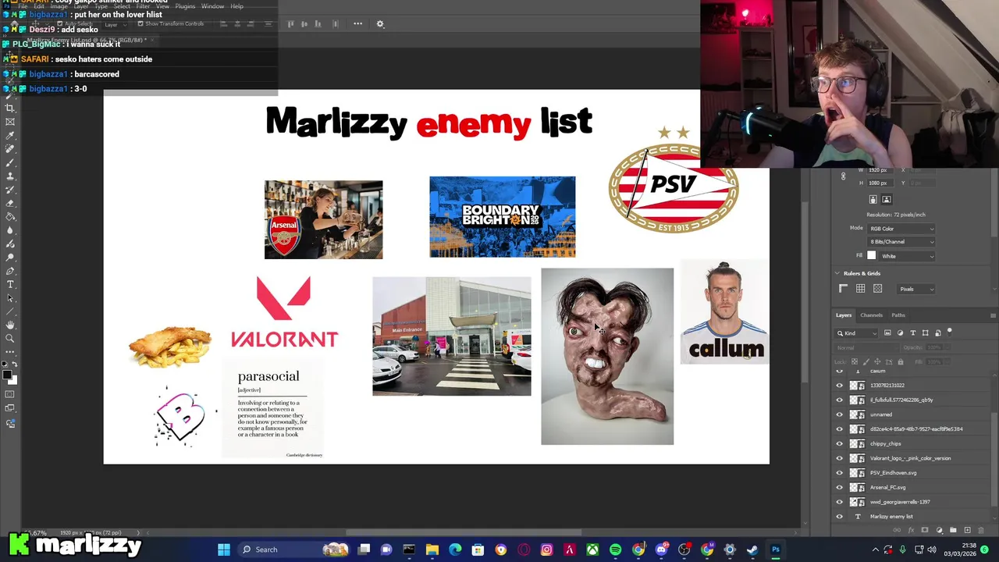
Task: Click the foreground color swatch
Action: (x=7, y=375)
